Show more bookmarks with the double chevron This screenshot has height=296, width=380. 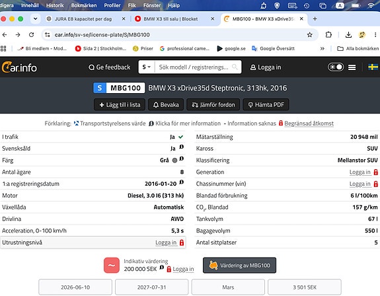(322, 49)
